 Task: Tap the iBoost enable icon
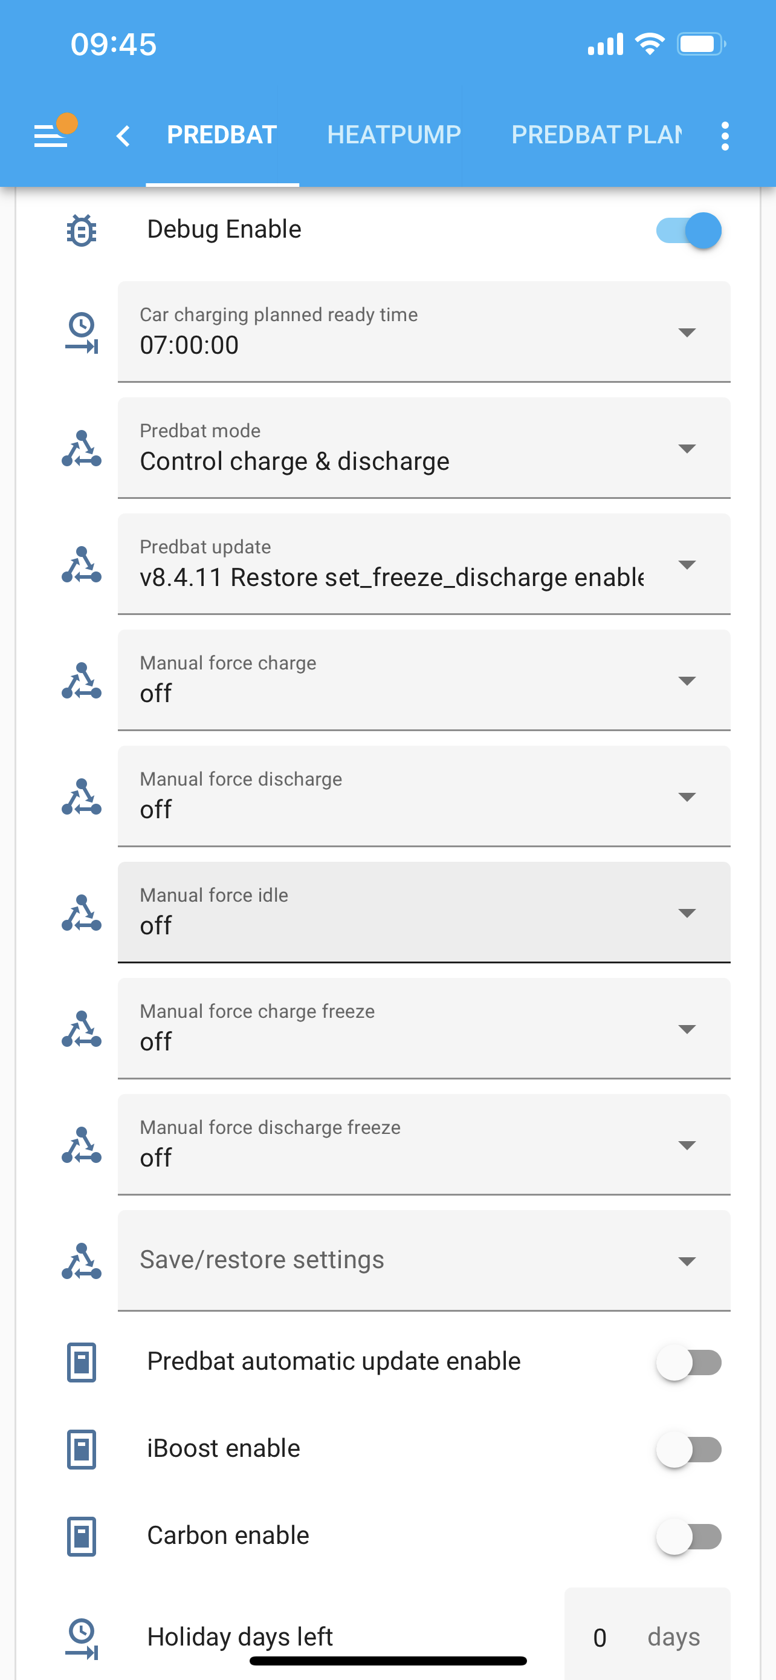coord(82,1449)
